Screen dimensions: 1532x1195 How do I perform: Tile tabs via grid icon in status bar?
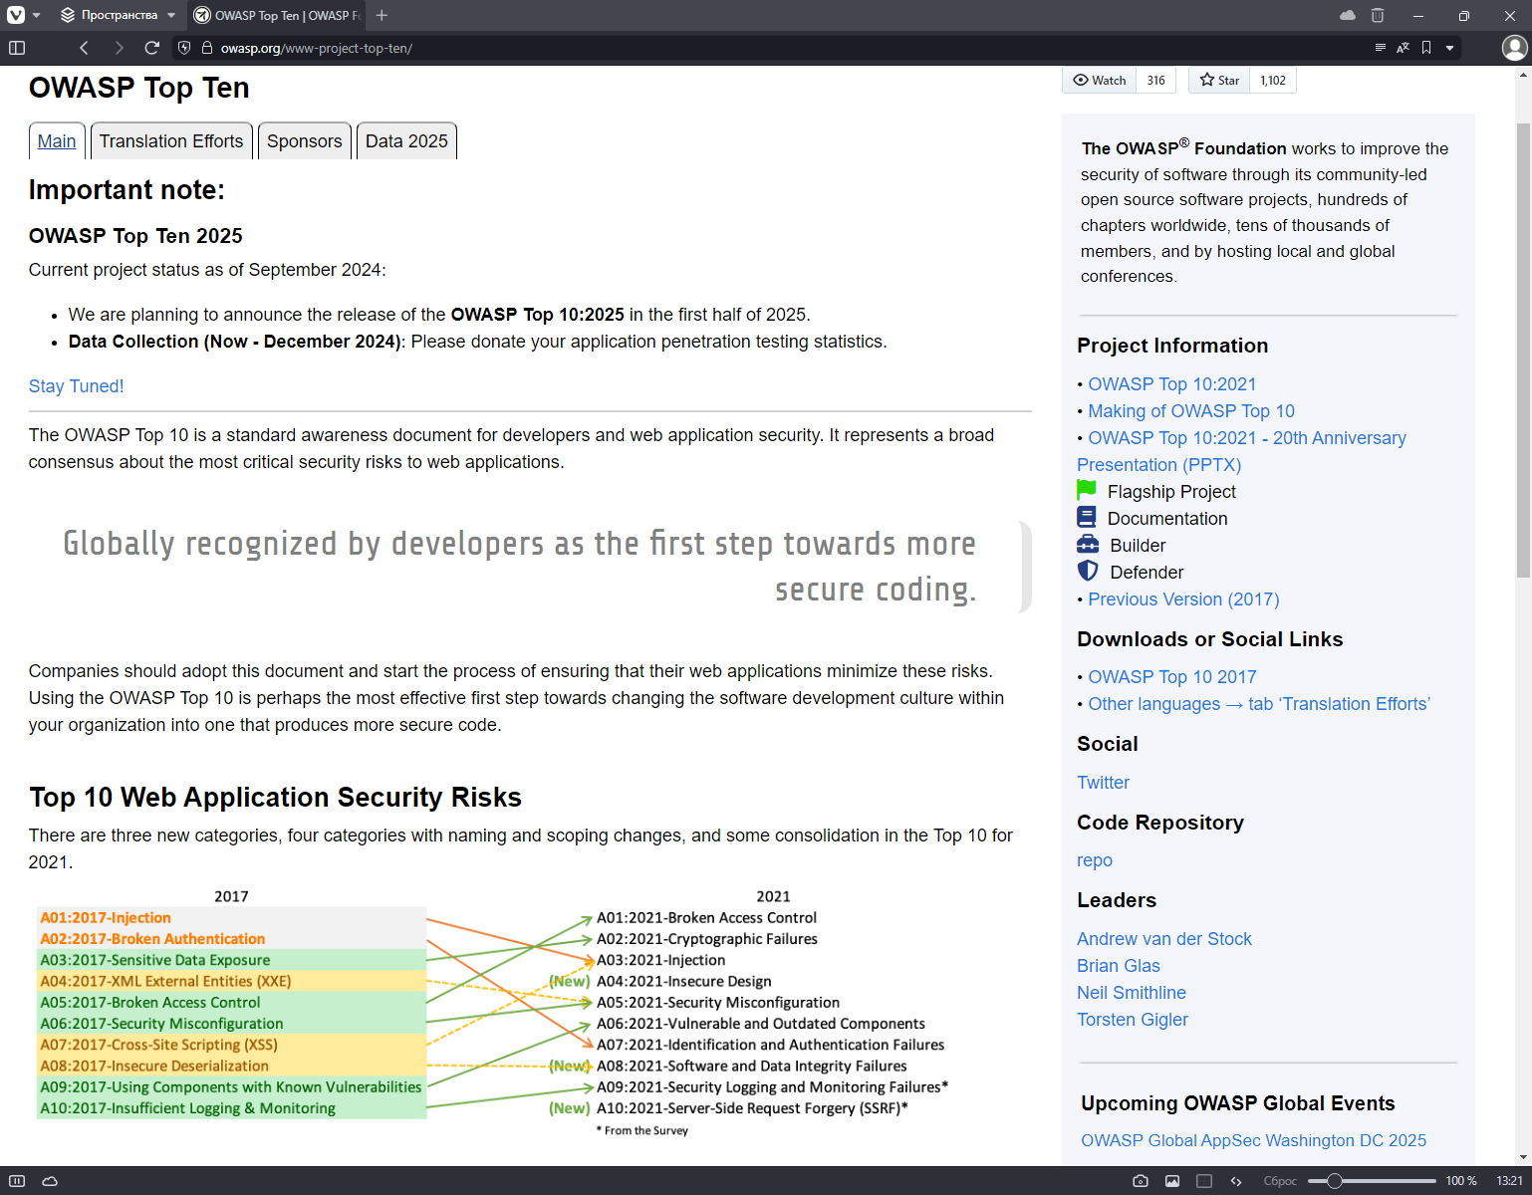(1204, 1181)
